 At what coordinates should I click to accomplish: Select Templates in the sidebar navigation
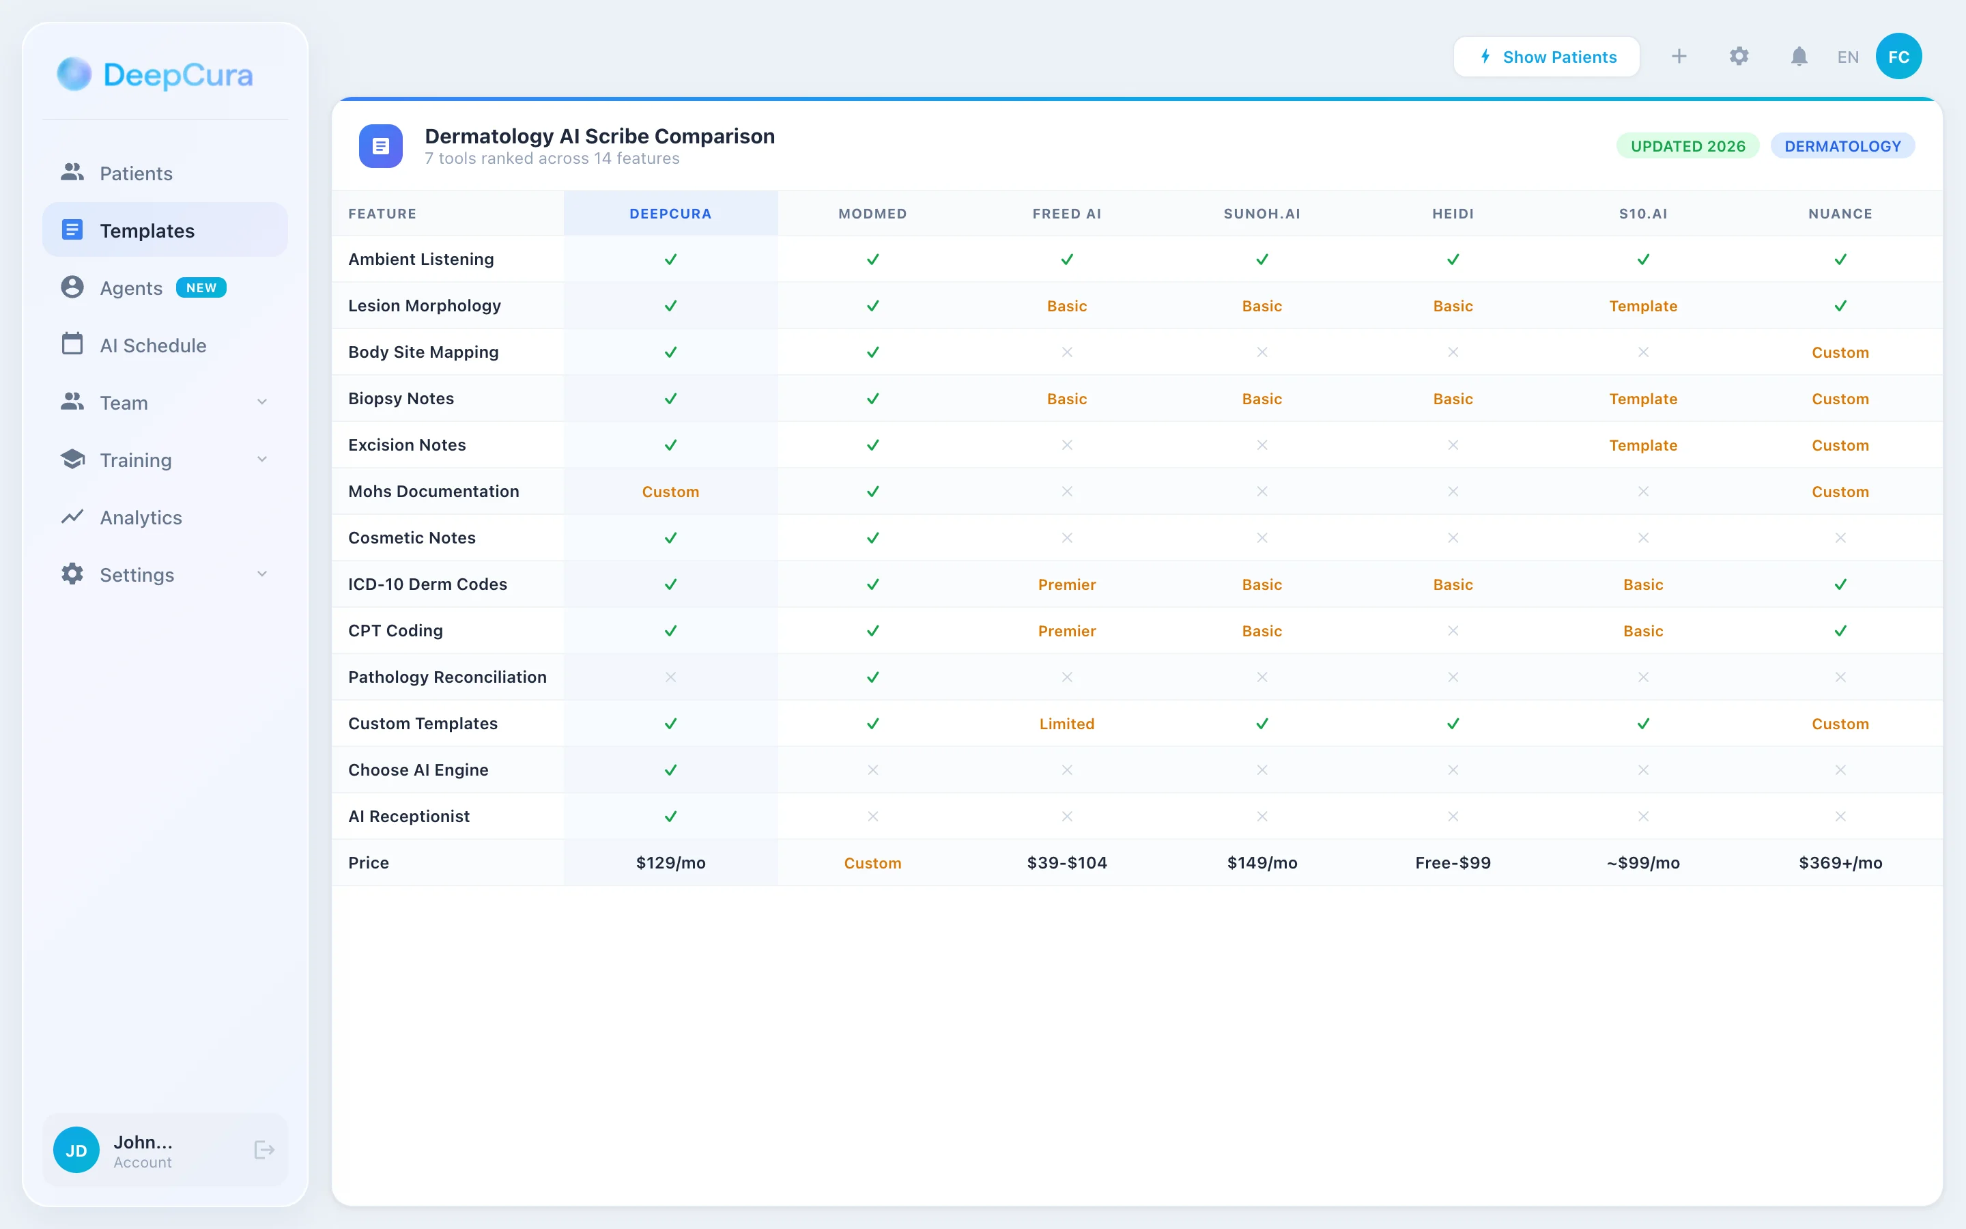[147, 230]
